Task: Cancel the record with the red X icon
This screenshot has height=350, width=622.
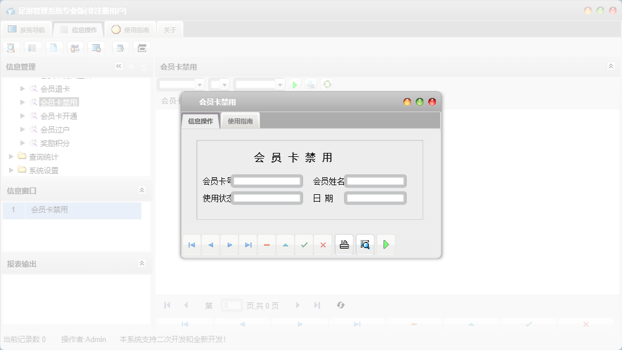Action: click(x=323, y=245)
